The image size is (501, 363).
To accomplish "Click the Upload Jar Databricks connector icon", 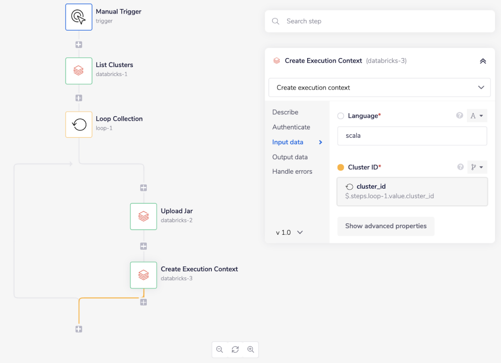I will pyautogui.click(x=143, y=216).
